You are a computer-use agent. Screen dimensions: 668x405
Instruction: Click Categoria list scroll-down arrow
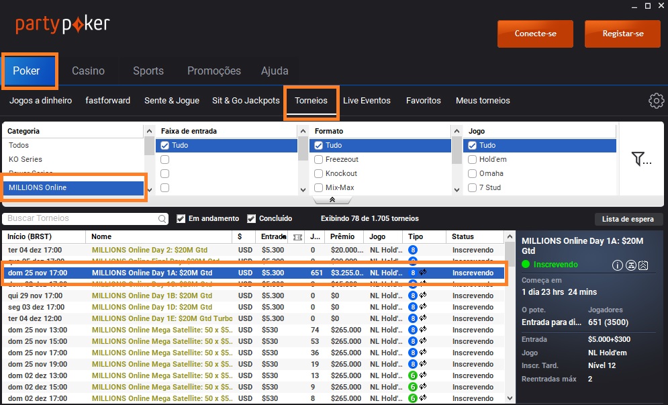149,190
